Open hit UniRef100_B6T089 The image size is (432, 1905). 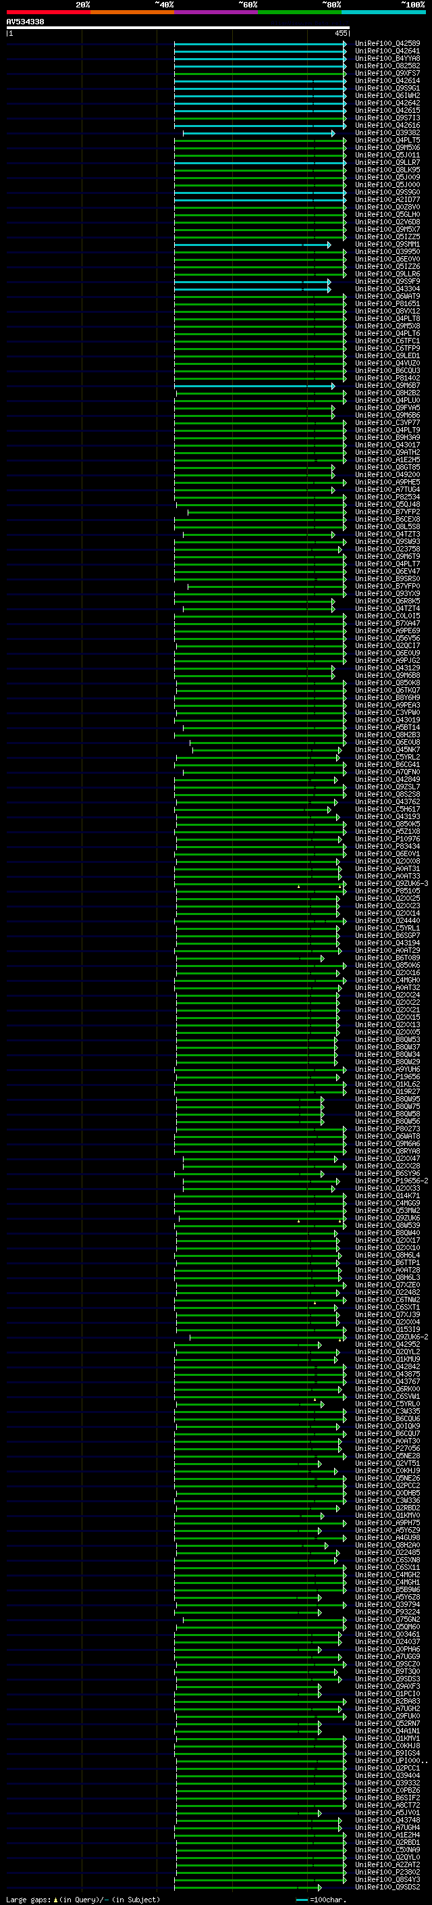(x=387, y=958)
